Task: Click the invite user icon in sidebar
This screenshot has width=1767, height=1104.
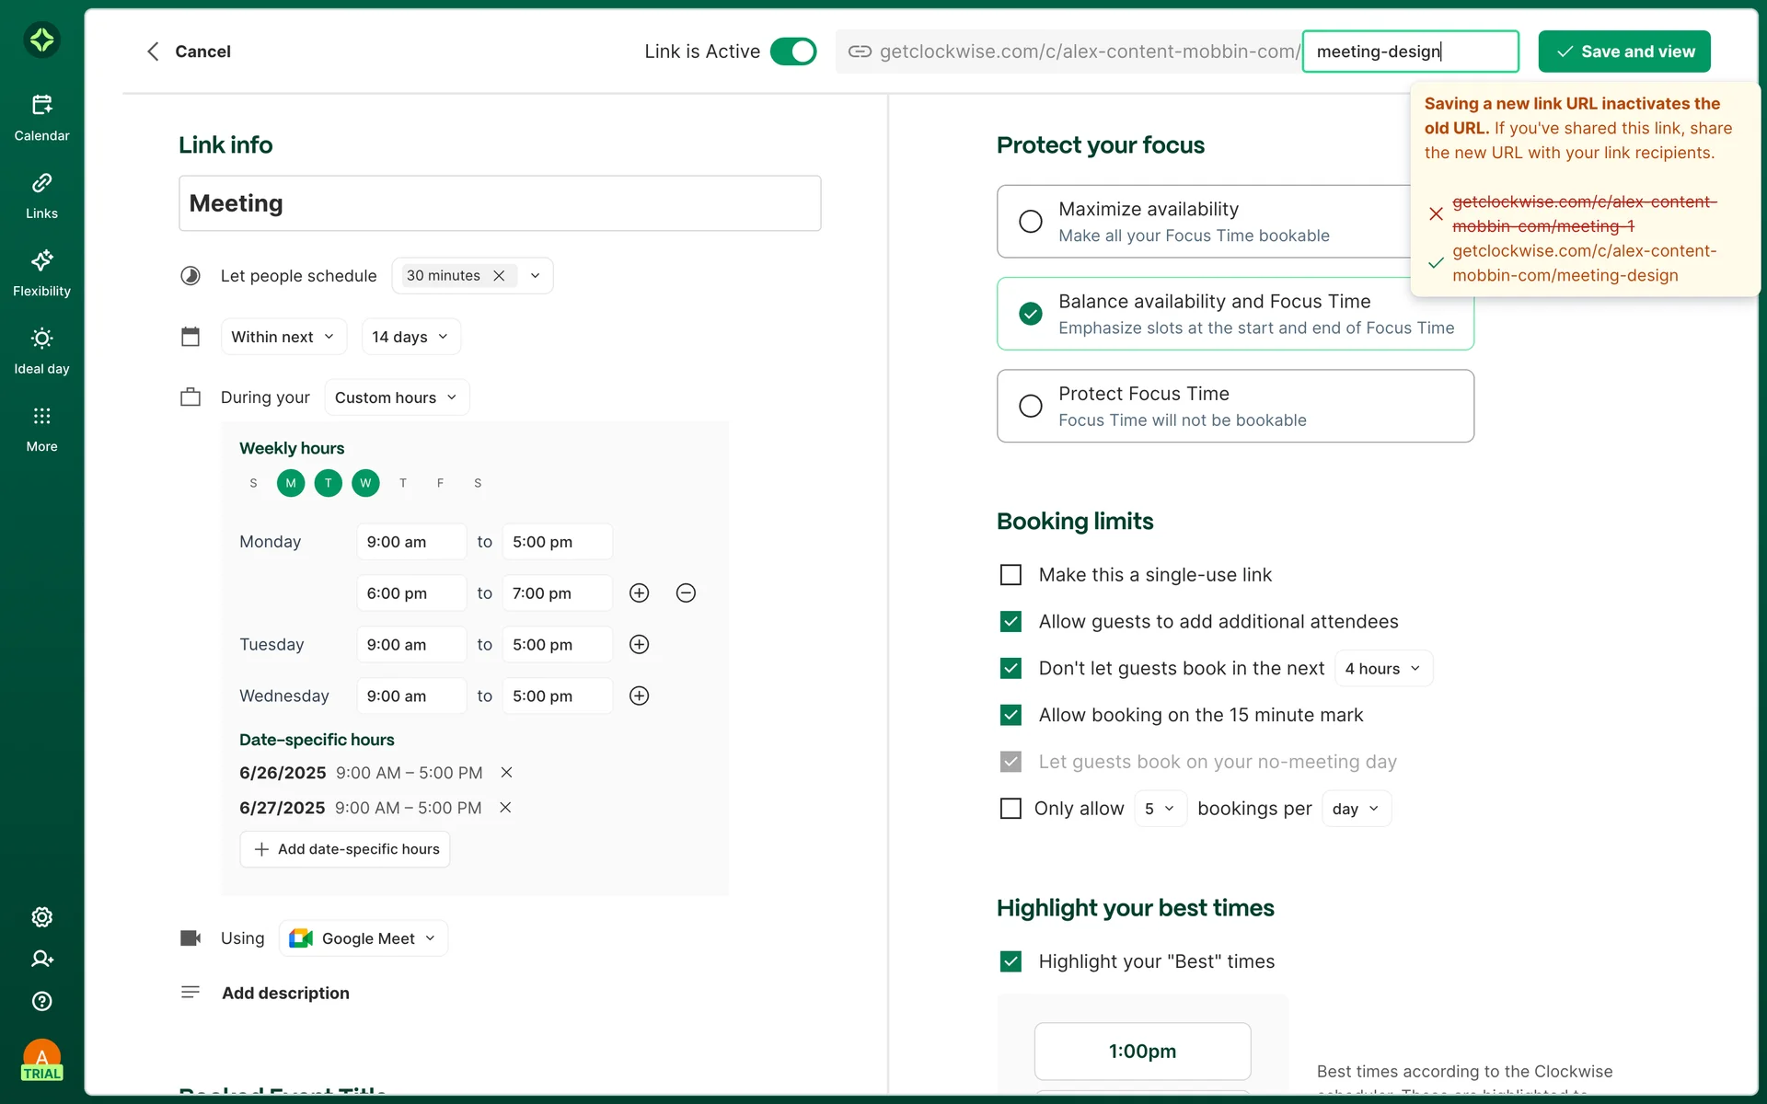Action: (41, 959)
